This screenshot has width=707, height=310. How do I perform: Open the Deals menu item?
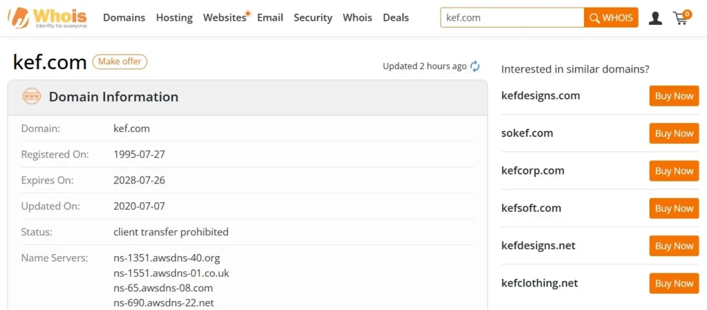396,17
